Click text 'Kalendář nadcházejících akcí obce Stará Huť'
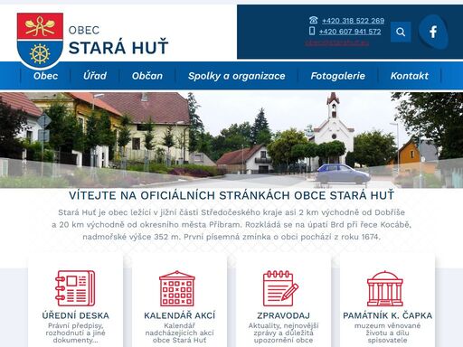 [x=180, y=333]
